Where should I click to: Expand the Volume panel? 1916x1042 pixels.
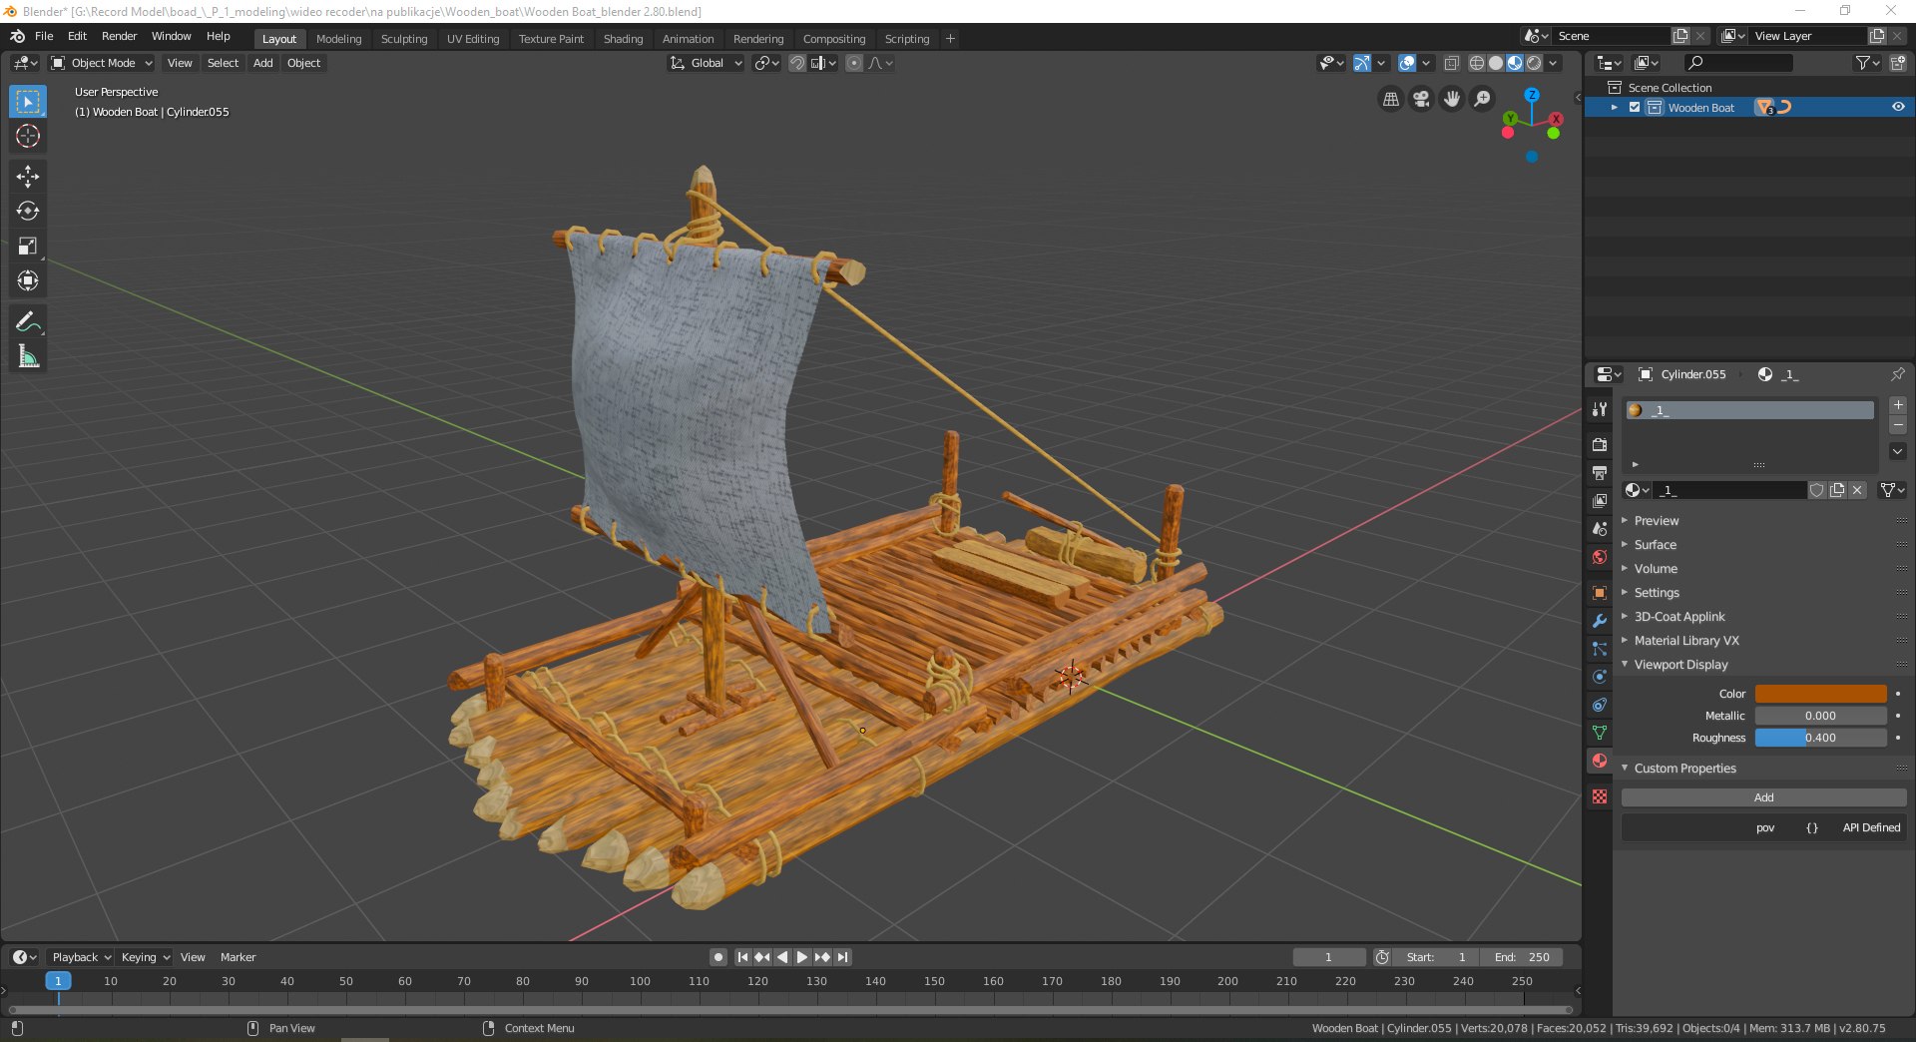click(x=1656, y=569)
